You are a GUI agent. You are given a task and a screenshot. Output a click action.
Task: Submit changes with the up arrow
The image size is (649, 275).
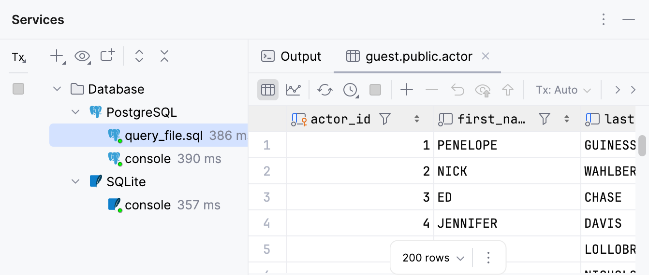pos(507,90)
